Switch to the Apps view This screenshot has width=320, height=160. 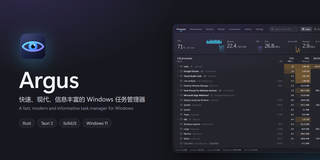click(306, 29)
